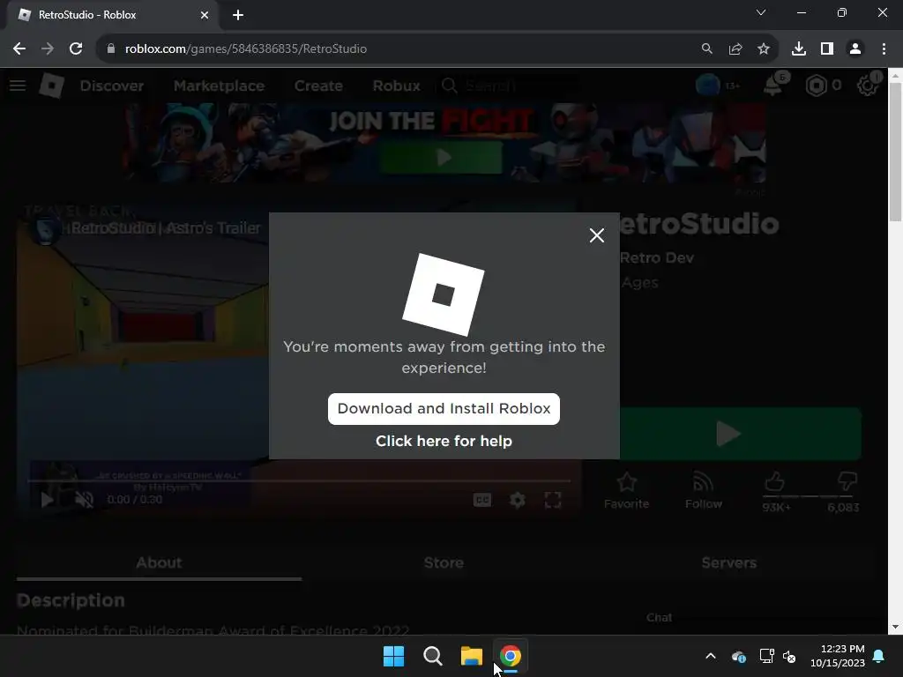Open the taskbar clock and date

tap(838, 656)
